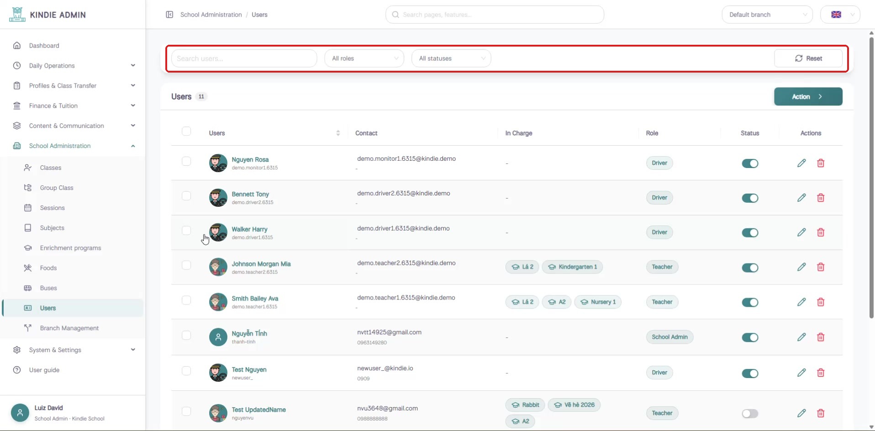The height and width of the screenshot is (431, 875).
Task: Click pencil edit icon for Walker Harry
Action: pos(801,232)
